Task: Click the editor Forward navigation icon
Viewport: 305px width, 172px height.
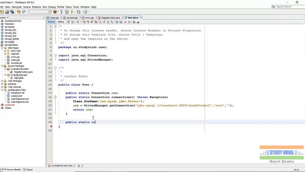Action: point(78,22)
